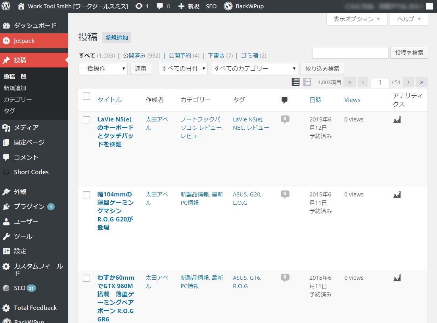Image resolution: width=437 pixels, height=323 pixels.
Task: Click the current page number field
Action: click(x=380, y=82)
